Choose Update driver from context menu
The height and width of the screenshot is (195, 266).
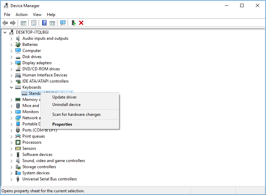64,97
